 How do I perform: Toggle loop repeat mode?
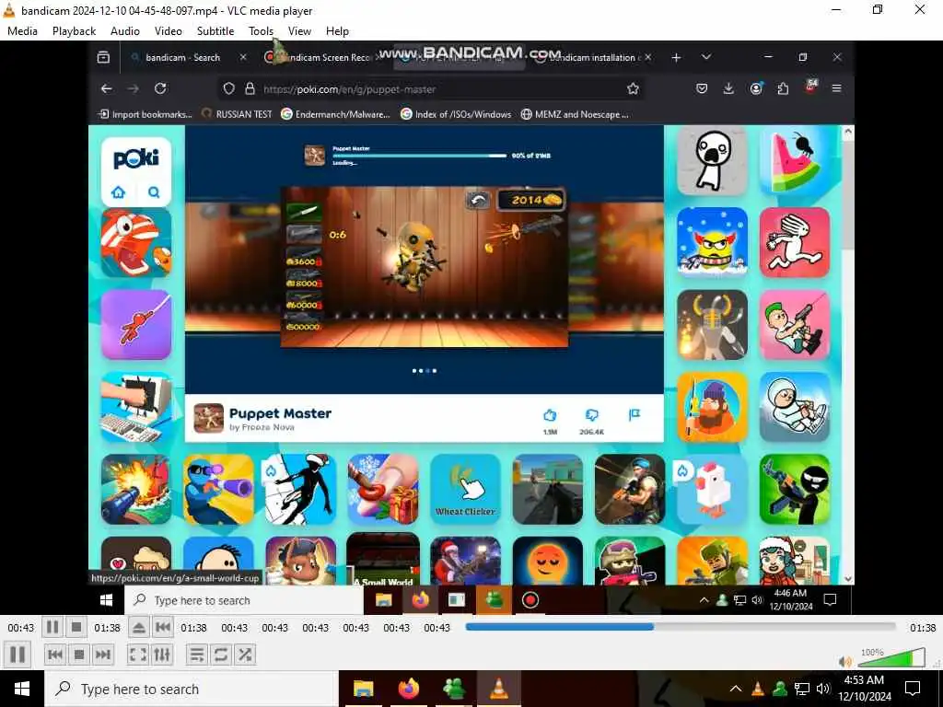[221, 655]
